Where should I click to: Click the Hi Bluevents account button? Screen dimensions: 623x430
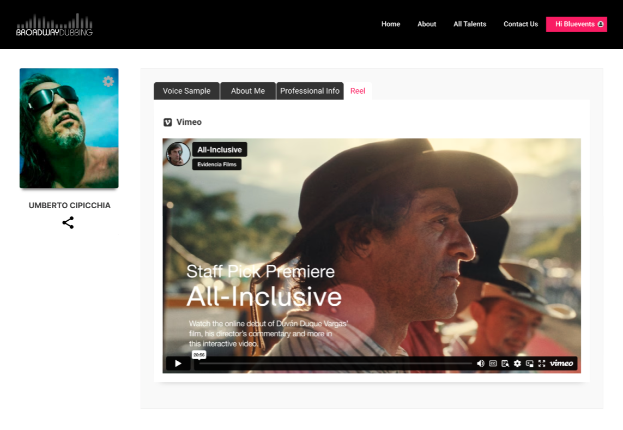click(x=577, y=24)
